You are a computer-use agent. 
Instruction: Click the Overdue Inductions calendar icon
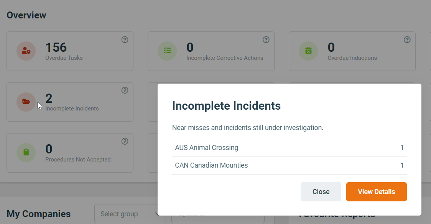308,50
